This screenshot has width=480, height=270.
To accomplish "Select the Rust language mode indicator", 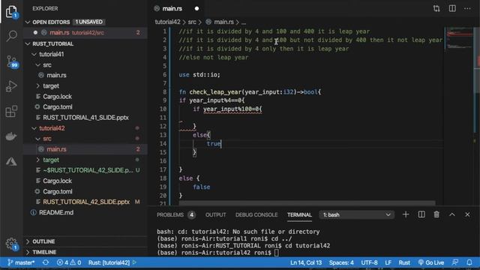I will pos(404,262).
